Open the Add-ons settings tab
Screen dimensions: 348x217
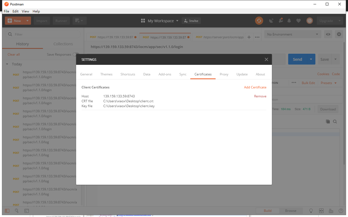[x=165, y=74]
